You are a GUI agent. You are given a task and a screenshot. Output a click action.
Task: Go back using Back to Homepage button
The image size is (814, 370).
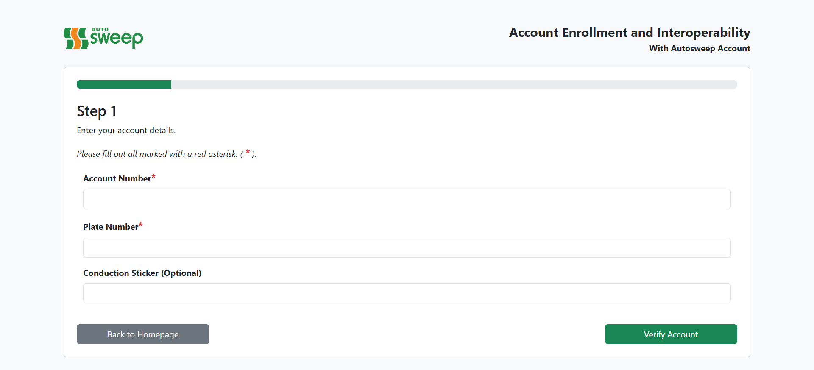coord(143,334)
